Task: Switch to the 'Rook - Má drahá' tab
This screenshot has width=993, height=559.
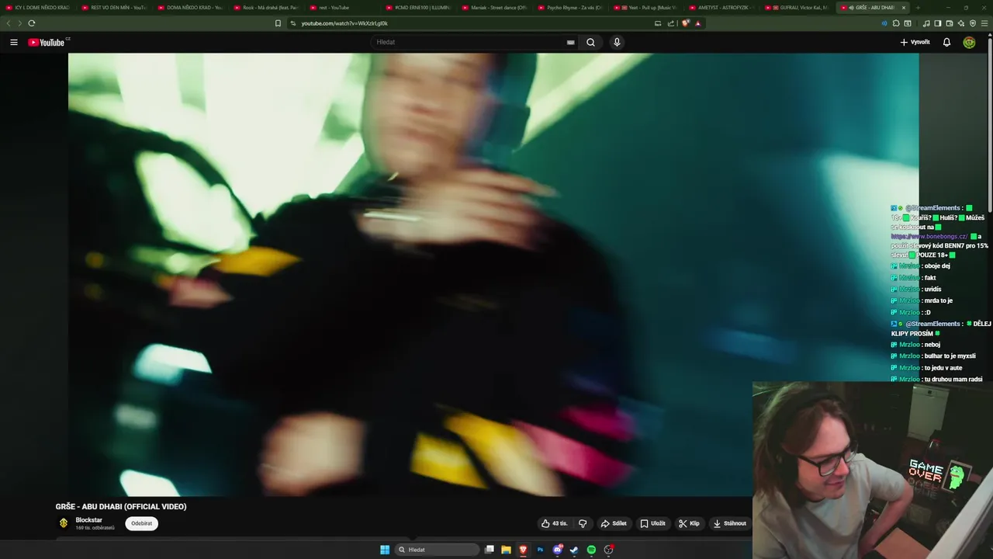Action: click(x=265, y=7)
